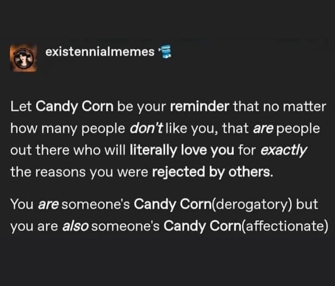Image resolution: width=335 pixels, height=286 pixels.
Task: Click bold 'Candy Corn' in first line
Action: 75,107
